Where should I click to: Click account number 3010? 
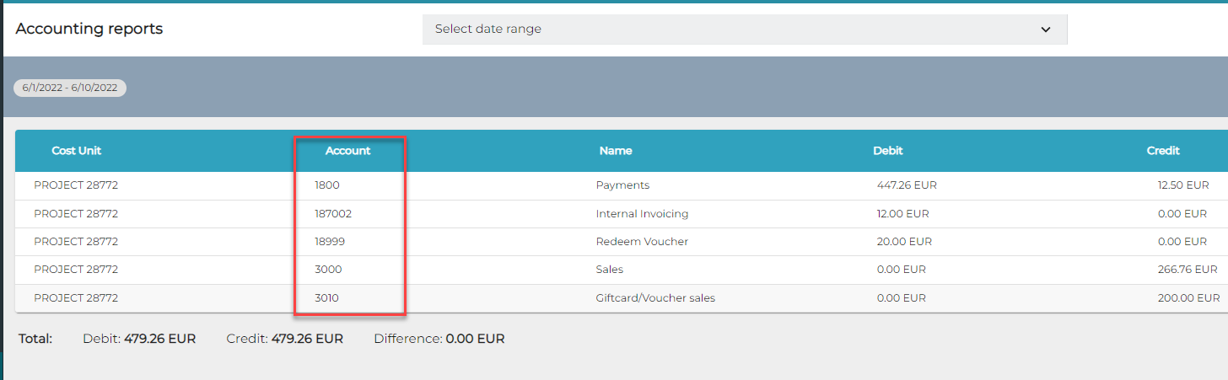pos(326,298)
